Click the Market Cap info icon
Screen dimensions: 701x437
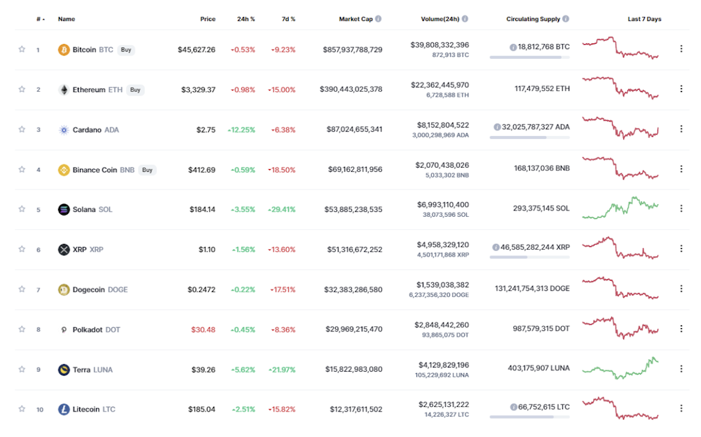(x=379, y=19)
